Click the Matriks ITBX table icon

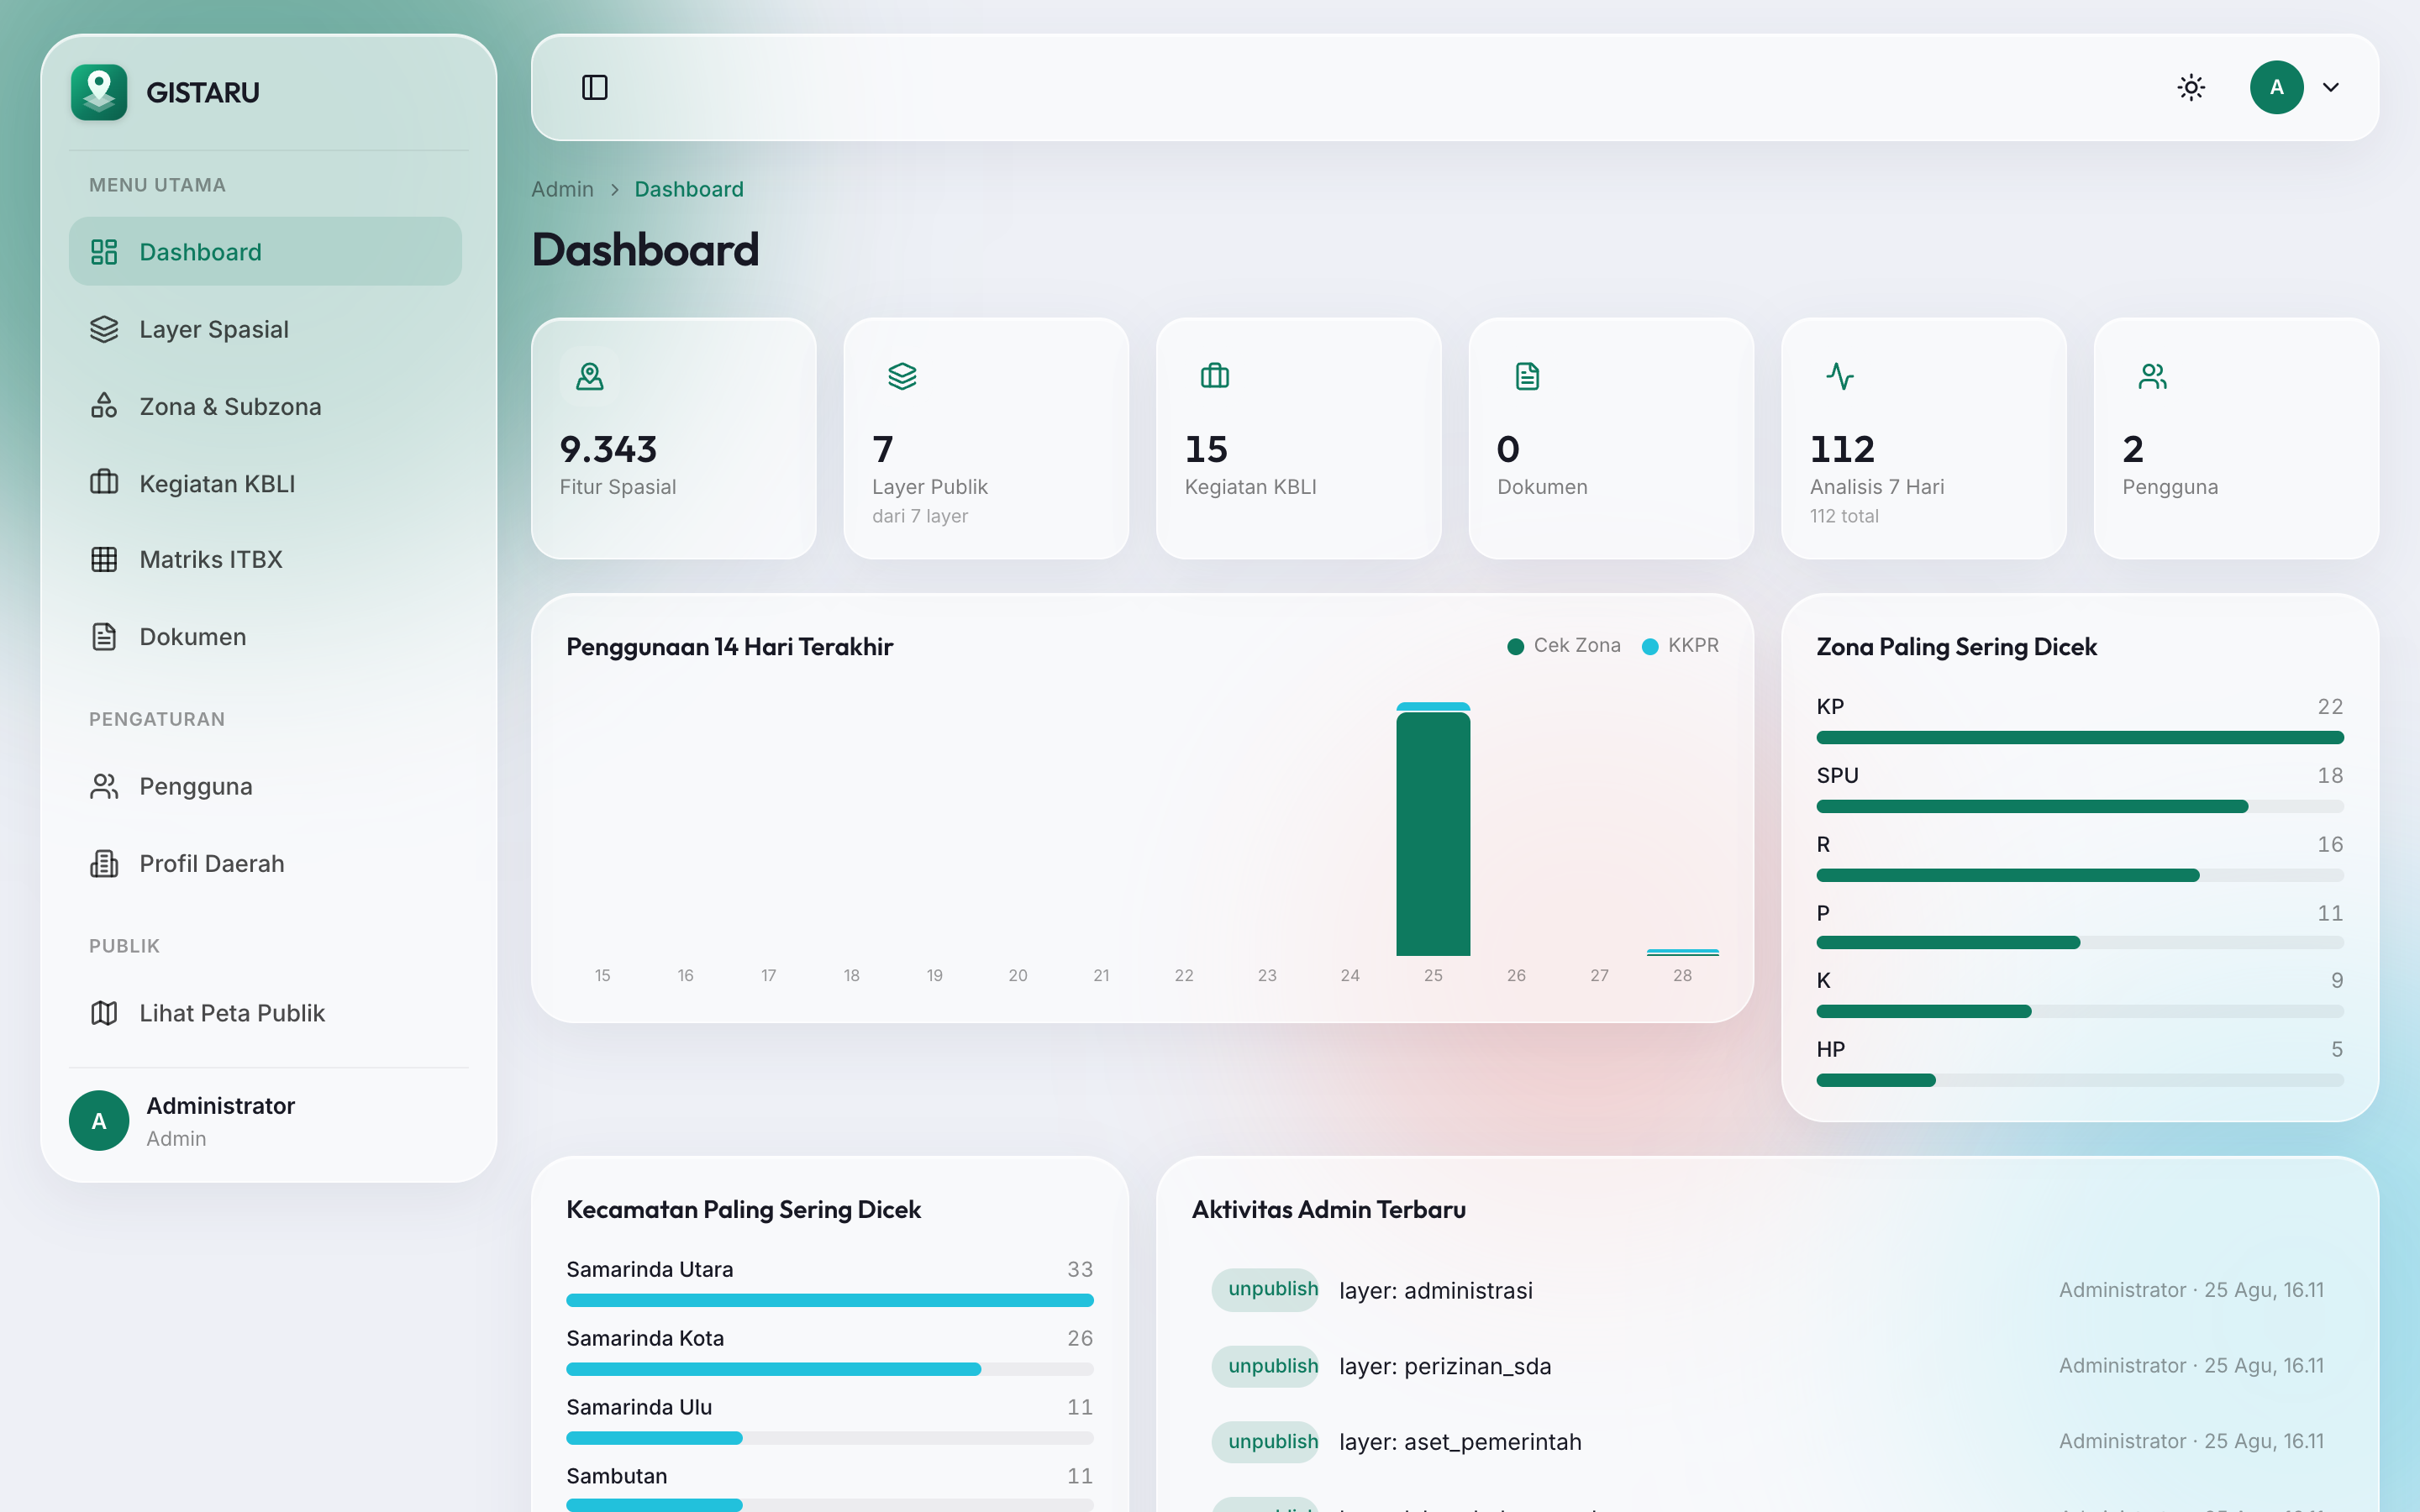click(104, 559)
